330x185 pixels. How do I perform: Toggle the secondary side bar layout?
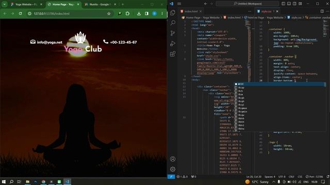[294, 4]
